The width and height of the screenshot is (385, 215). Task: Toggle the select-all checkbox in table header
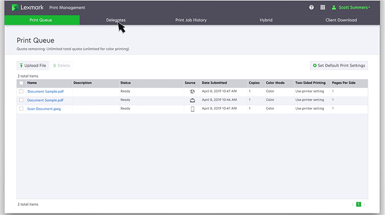click(21, 83)
